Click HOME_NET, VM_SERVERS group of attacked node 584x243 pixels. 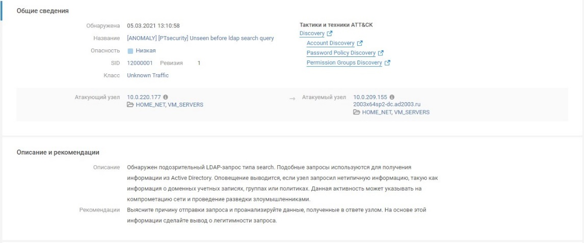396,112
